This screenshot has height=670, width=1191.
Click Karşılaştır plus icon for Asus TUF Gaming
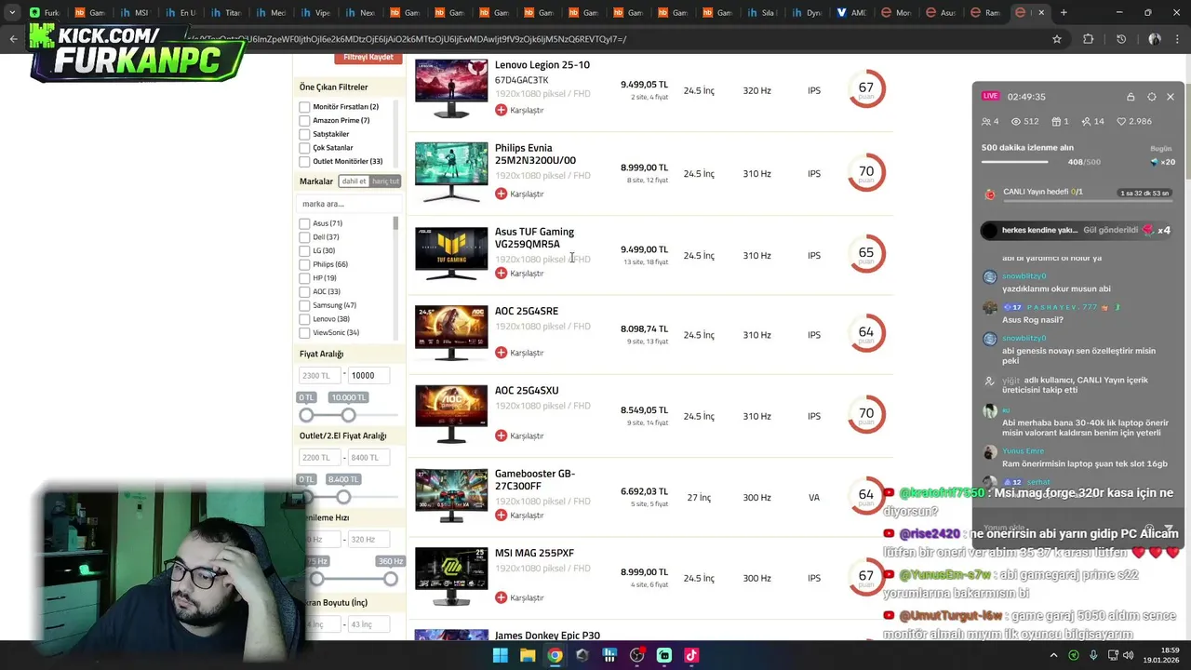click(x=501, y=273)
